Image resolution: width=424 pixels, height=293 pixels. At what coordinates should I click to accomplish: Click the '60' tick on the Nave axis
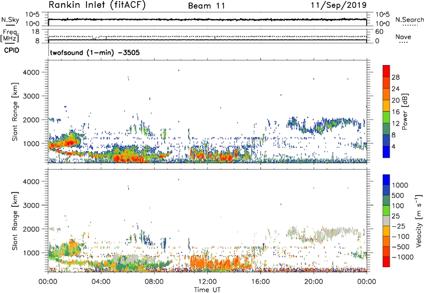coord(379,32)
